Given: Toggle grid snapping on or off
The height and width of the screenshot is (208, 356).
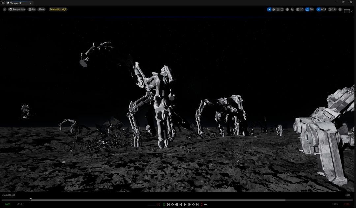Looking at the screenshot, I should pyautogui.click(x=298, y=10).
